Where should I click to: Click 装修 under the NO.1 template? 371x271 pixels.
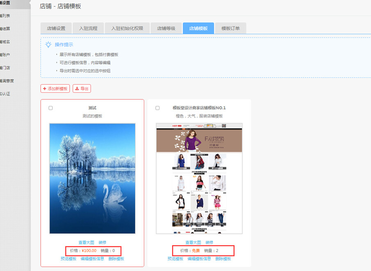[x=209, y=243]
